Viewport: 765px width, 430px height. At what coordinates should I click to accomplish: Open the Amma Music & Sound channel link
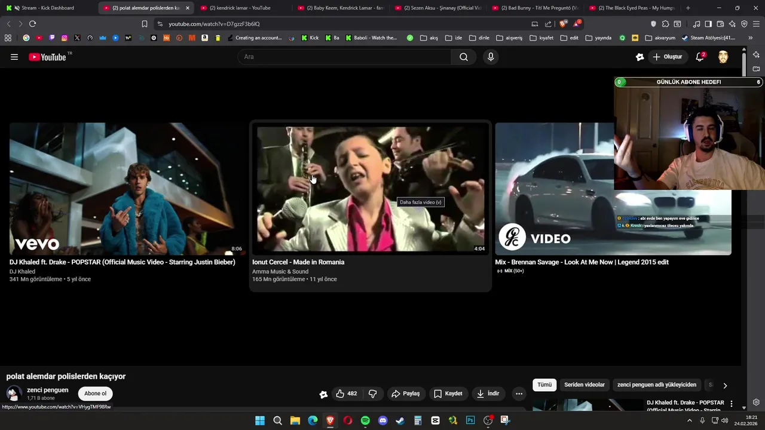[x=280, y=272]
